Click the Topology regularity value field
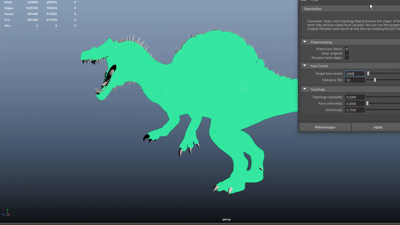 click(x=355, y=97)
